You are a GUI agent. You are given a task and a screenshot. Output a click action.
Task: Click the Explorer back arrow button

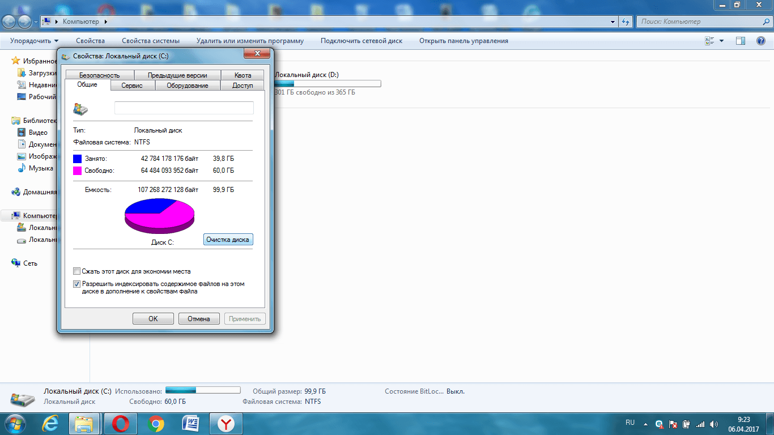coord(10,22)
